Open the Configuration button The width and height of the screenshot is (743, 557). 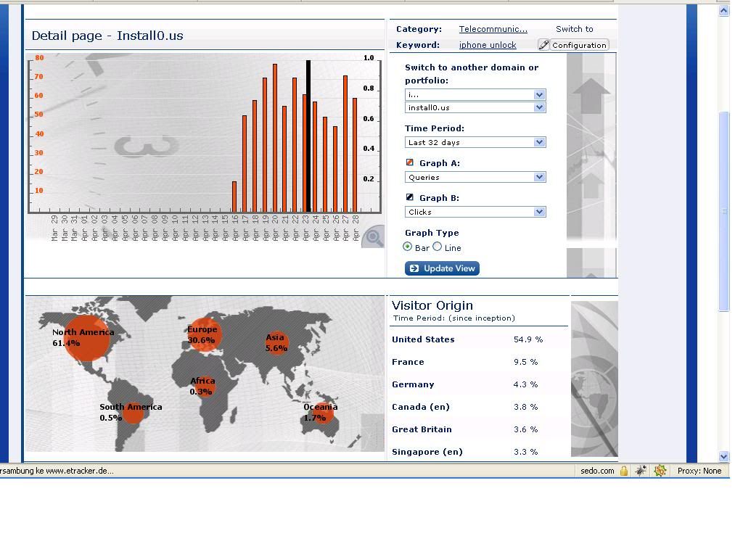click(578, 45)
